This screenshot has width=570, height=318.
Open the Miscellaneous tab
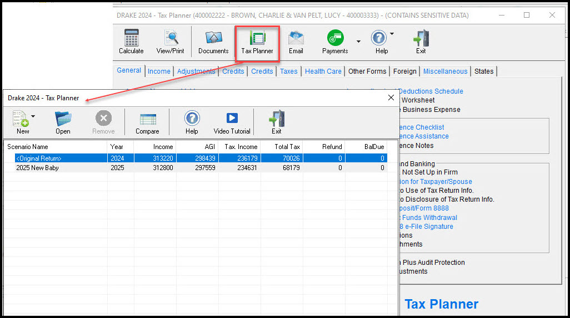click(x=446, y=71)
